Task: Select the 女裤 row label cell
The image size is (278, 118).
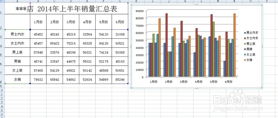Action: pyautogui.click(x=18, y=79)
